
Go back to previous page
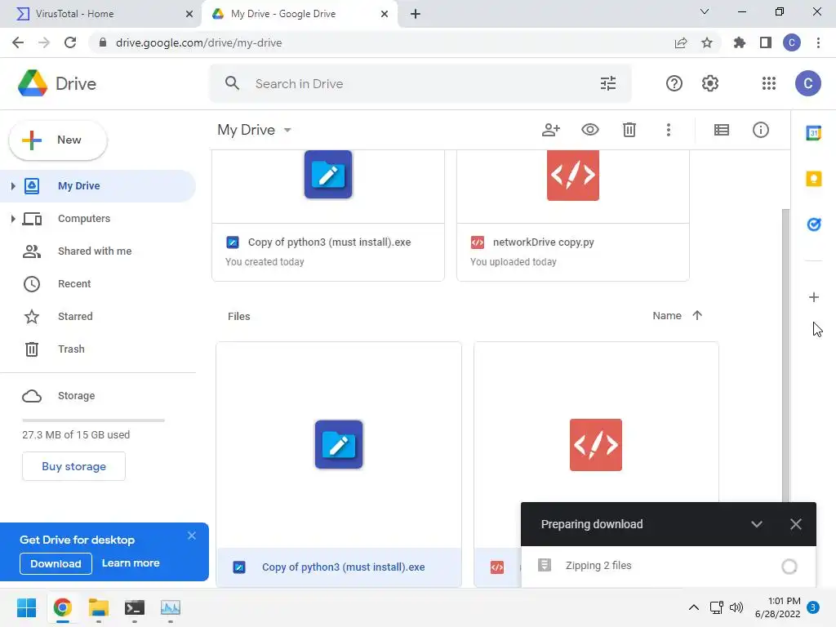pyautogui.click(x=18, y=42)
